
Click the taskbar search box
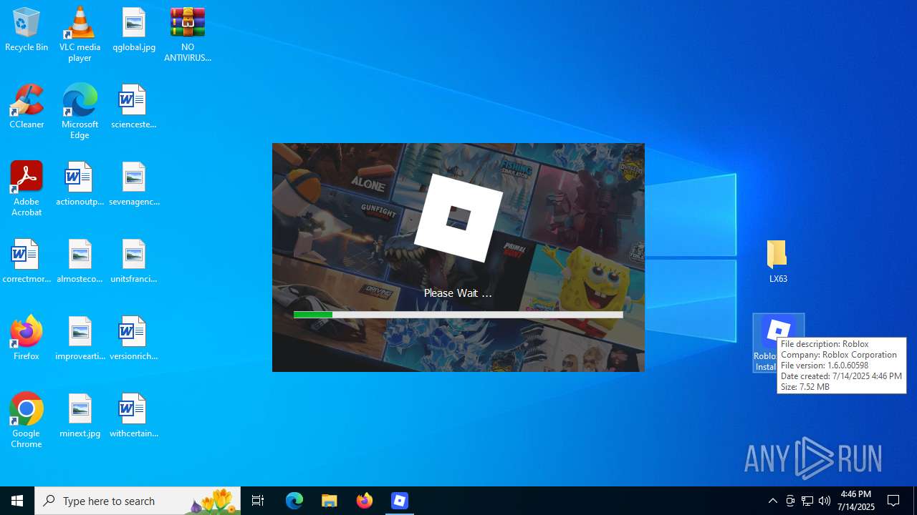(x=138, y=501)
